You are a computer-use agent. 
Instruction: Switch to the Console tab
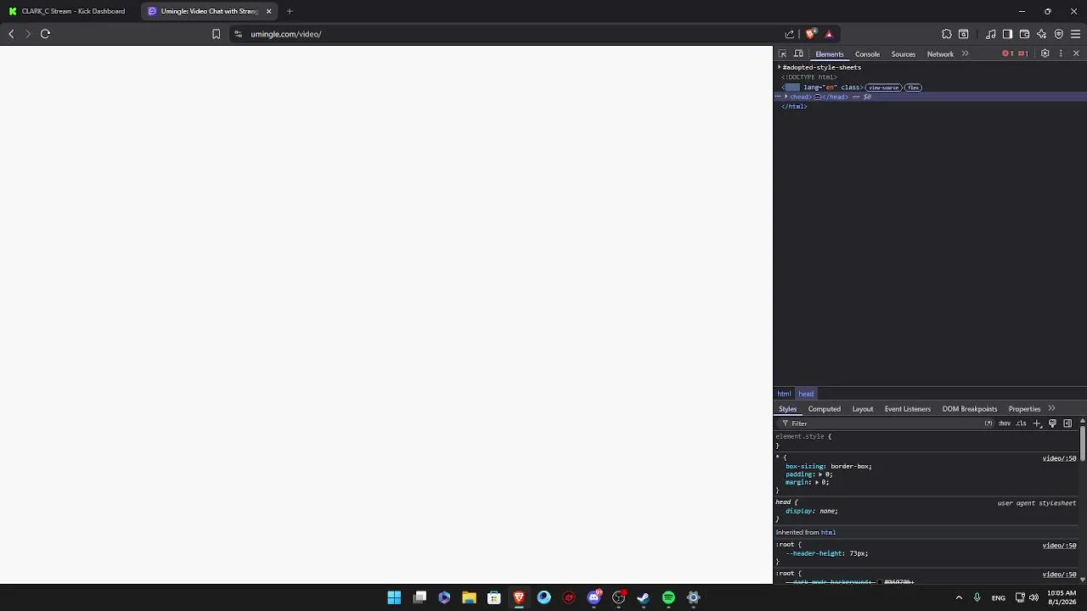click(x=867, y=54)
